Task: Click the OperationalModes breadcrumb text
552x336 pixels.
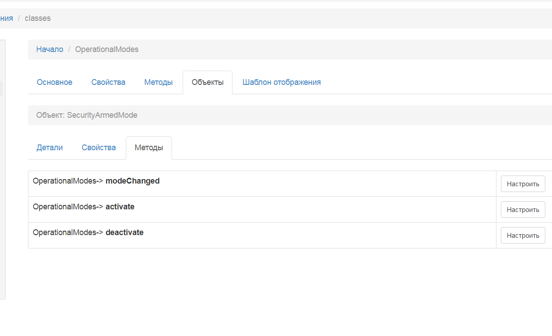Action: [107, 49]
